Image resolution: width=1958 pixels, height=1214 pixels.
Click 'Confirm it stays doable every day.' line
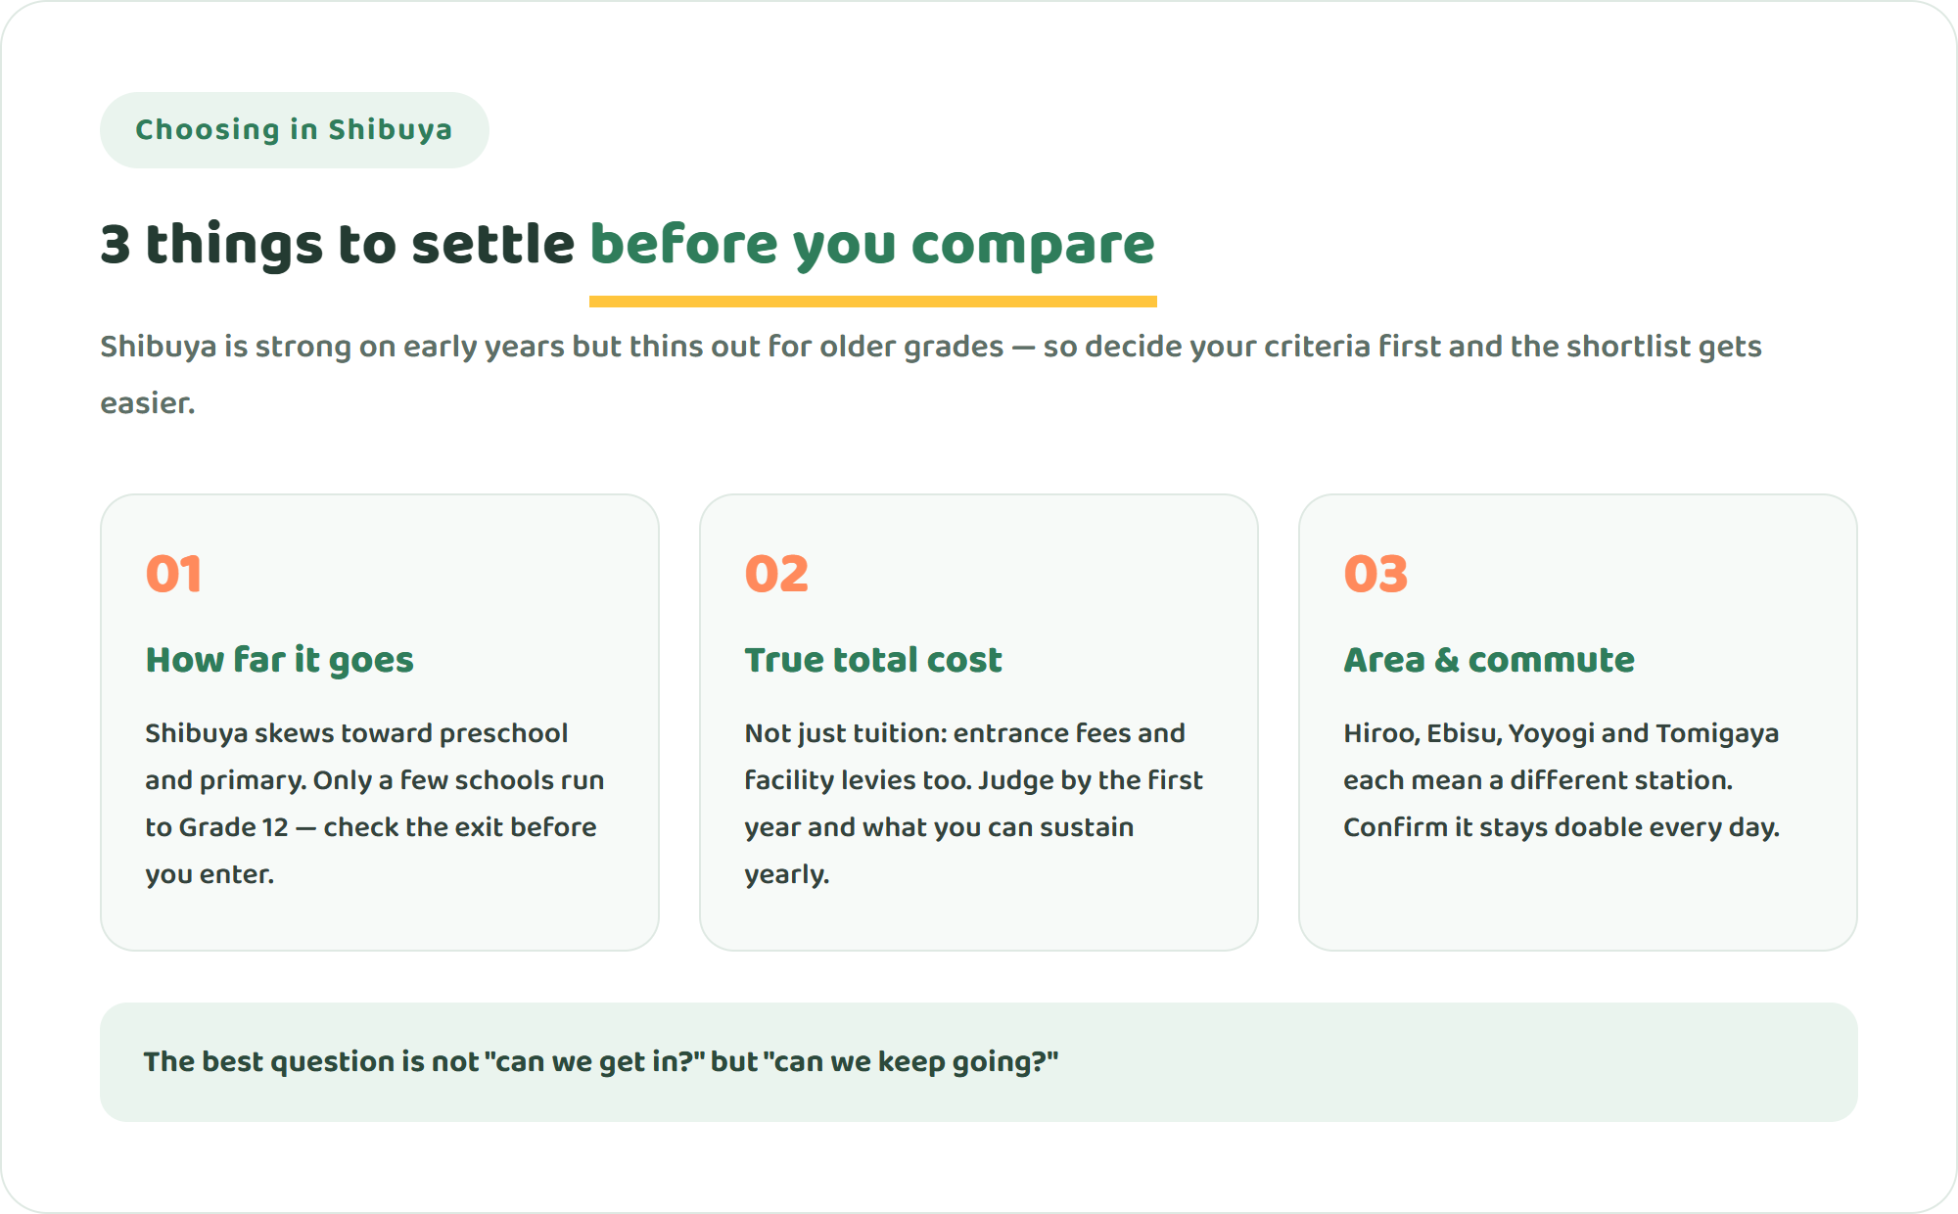pos(1562,827)
